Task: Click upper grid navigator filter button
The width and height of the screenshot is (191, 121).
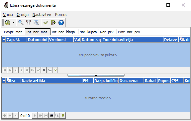Action: pyautogui.click(x=55, y=70)
